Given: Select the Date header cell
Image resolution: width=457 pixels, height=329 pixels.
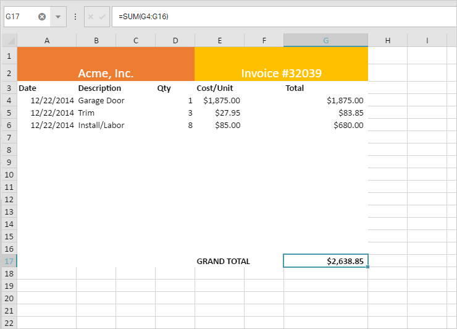Looking at the screenshot, I should click(x=47, y=88).
